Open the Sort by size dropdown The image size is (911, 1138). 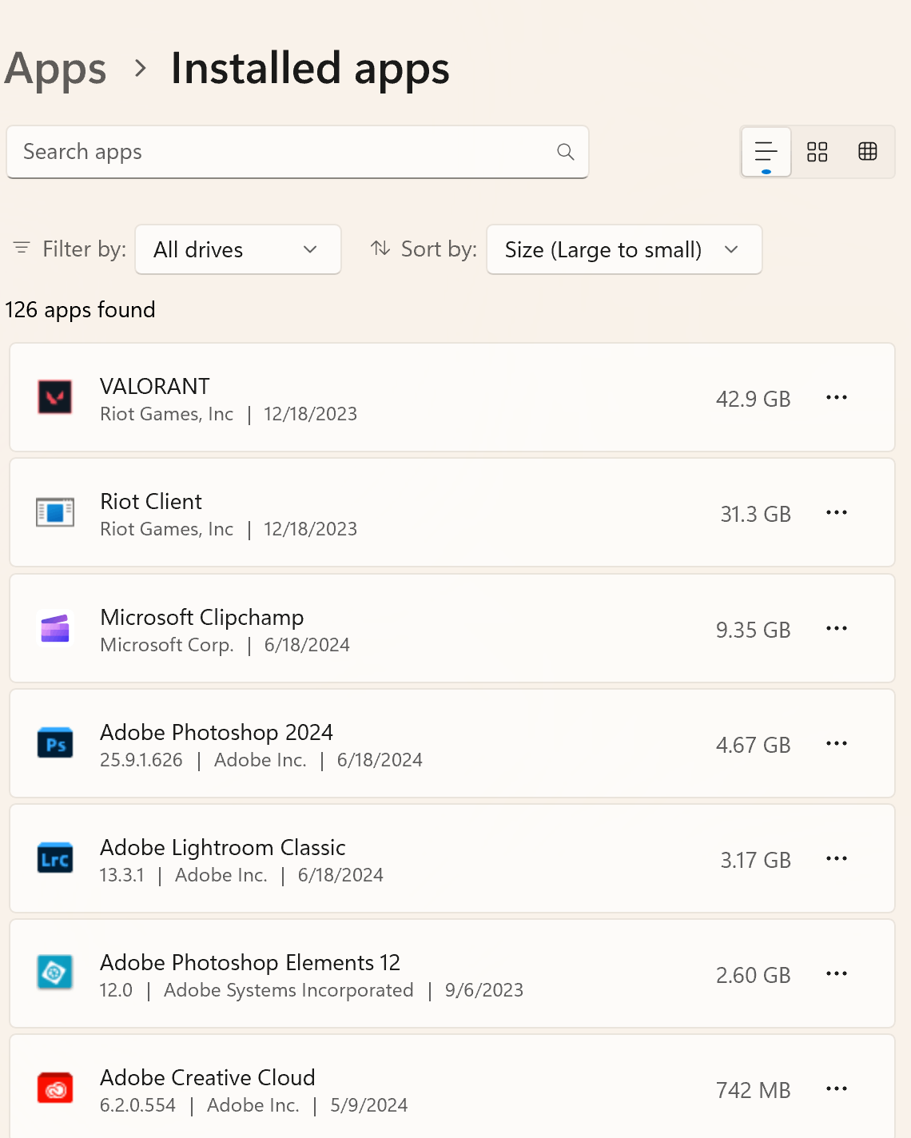coord(624,249)
